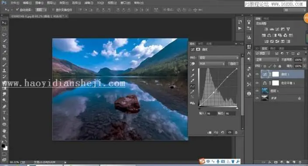
Task: Hide the Color Balance 1 layer
Action: pyautogui.click(x=257, y=83)
